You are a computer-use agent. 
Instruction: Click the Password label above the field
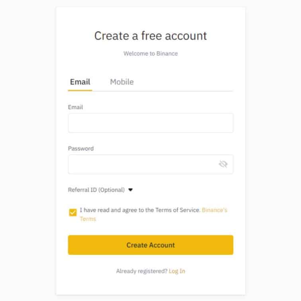pyautogui.click(x=81, y=149)
